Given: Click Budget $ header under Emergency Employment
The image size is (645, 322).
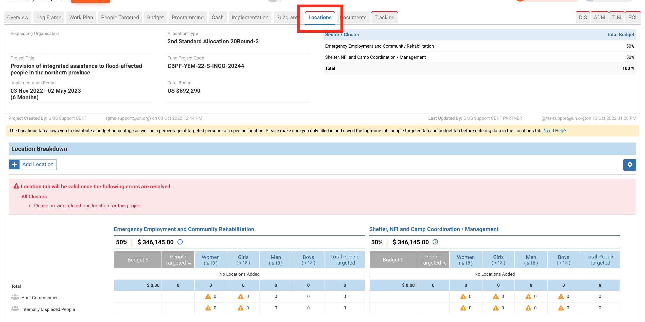Looking at the screenshot, I should click(x=138, y=260).
